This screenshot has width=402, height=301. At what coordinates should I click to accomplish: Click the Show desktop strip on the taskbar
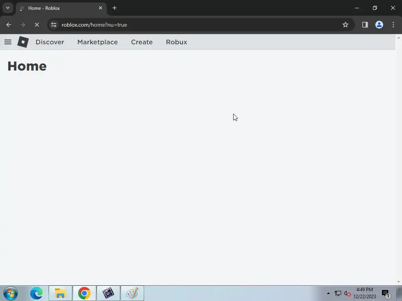click(399, 293)
